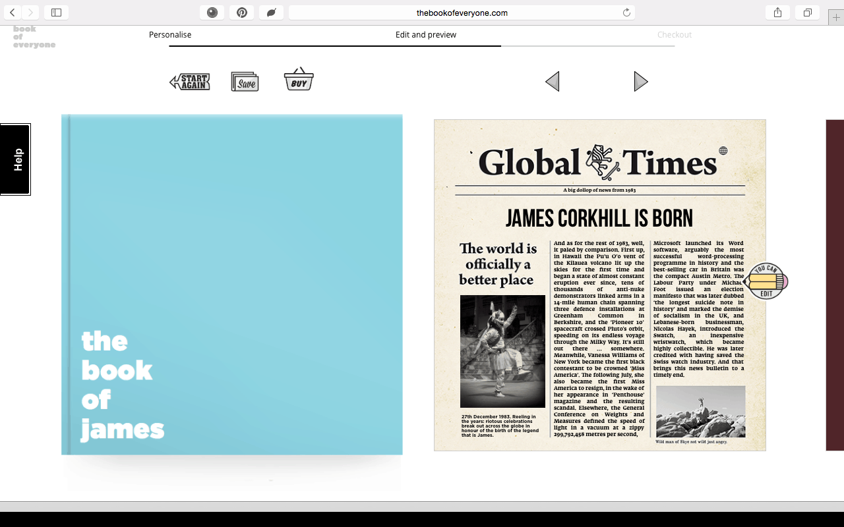844x527 pixels.
Task: Open the Safari share menu
Action: (x=778, y=13)
